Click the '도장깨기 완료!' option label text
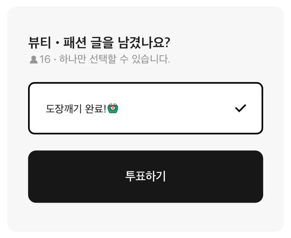 [x=76, y=109]
